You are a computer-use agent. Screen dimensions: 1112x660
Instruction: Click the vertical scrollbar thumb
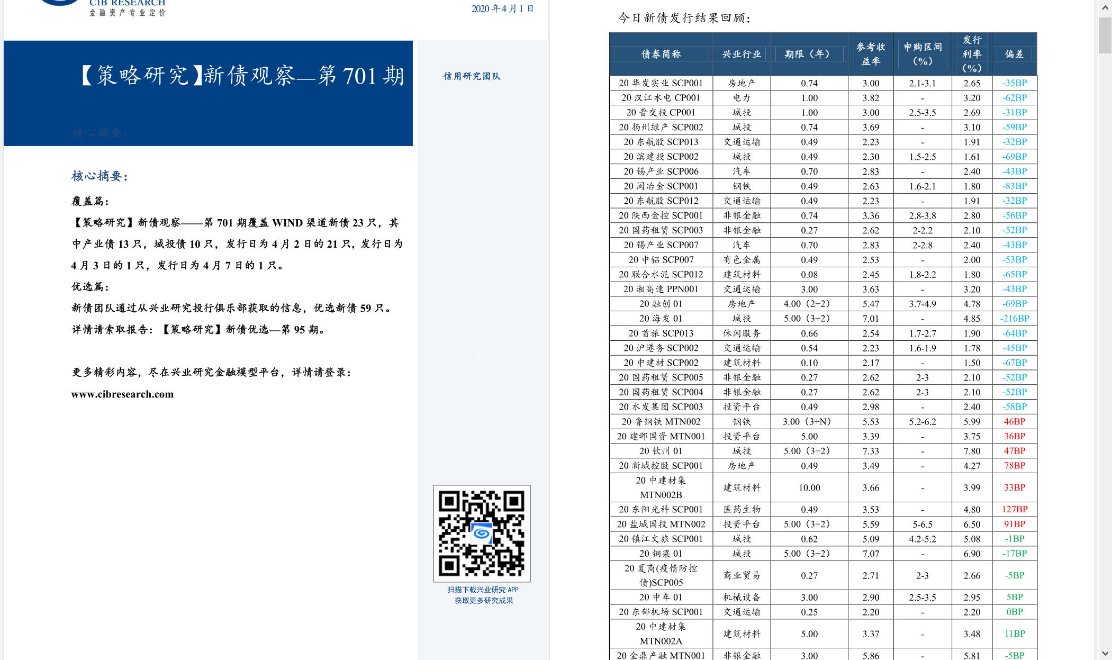pos(1105,35)
